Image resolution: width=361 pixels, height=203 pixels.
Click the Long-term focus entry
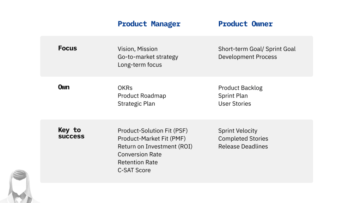click(140, 65)
